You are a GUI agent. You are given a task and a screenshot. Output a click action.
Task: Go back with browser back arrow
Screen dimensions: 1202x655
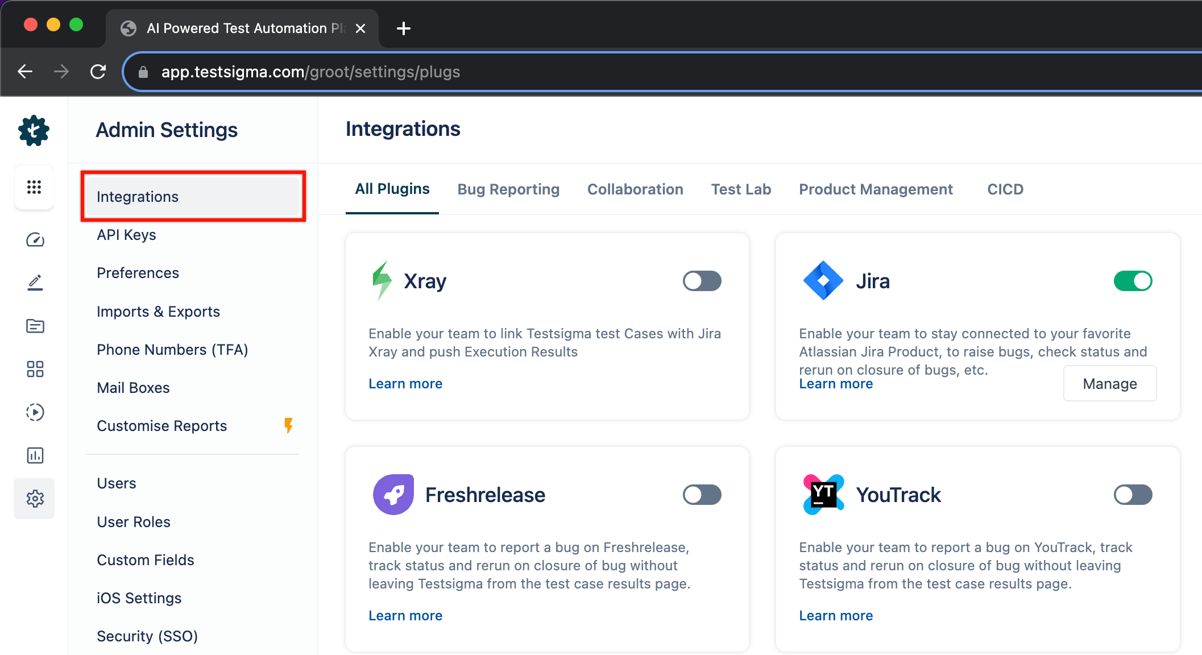point(25,72)
